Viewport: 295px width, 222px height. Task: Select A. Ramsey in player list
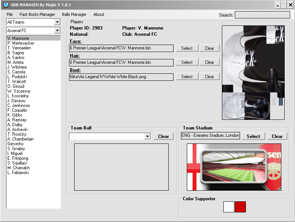[34, 120]
